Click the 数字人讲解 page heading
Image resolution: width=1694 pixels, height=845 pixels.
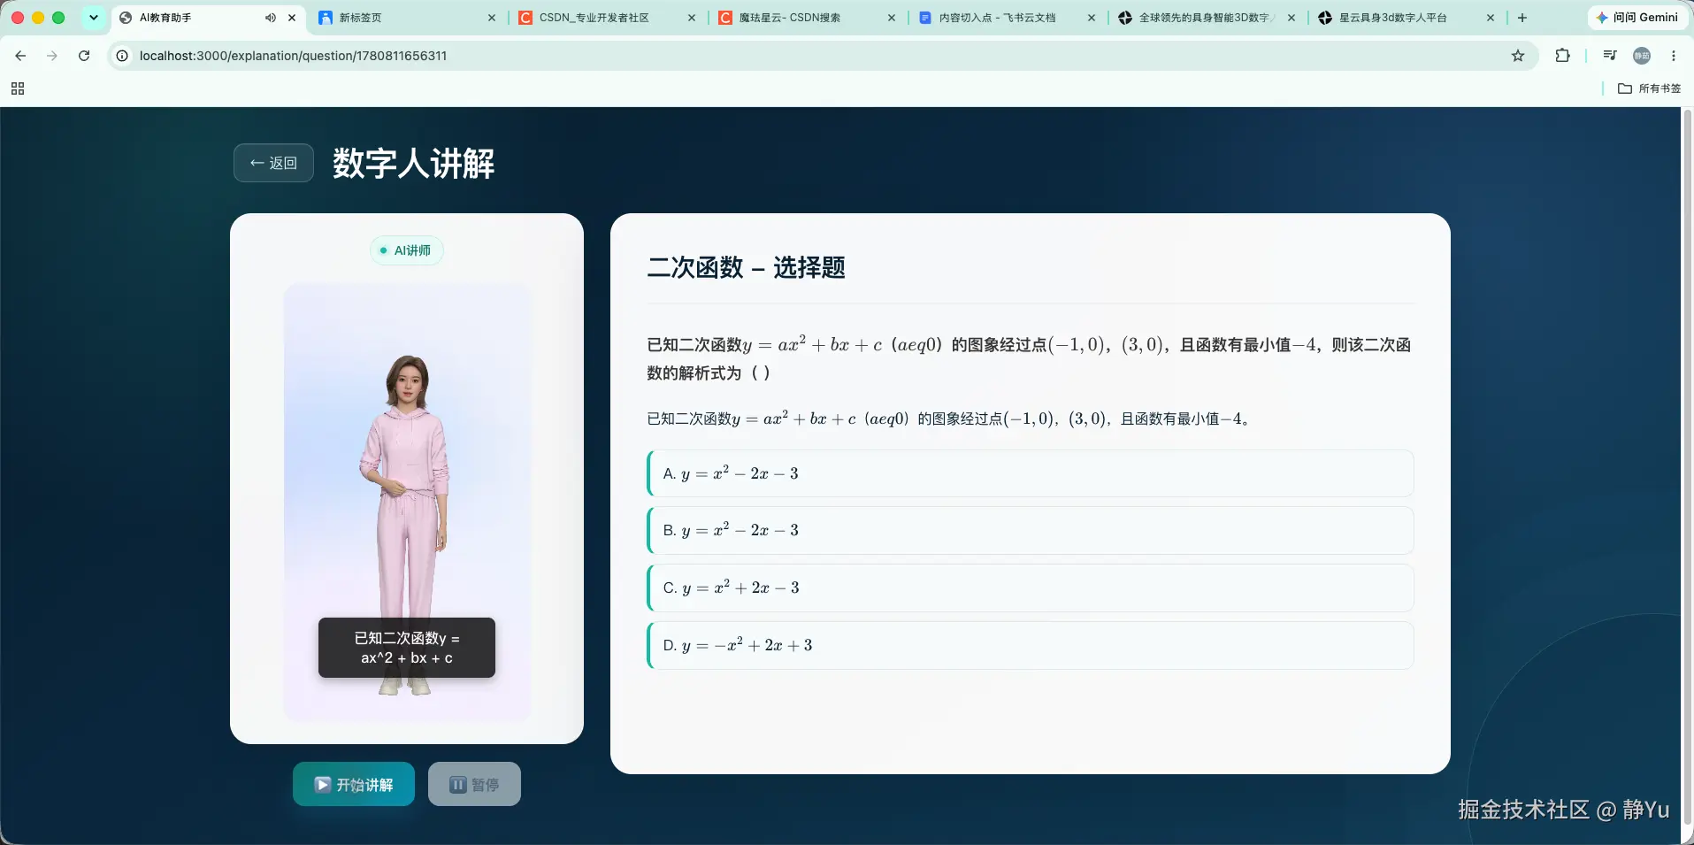(413, 163)
